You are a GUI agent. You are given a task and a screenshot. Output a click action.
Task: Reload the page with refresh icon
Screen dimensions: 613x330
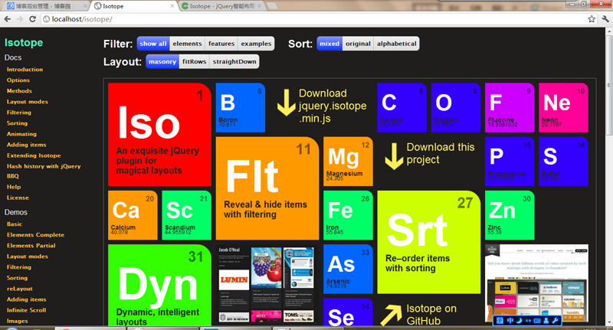coord(32,18)
